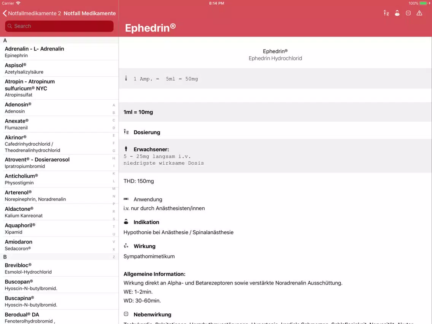Screen dimensions: 432x324
Task: Select Anticholium Physostigmin entry
Action: click(59, 179)
